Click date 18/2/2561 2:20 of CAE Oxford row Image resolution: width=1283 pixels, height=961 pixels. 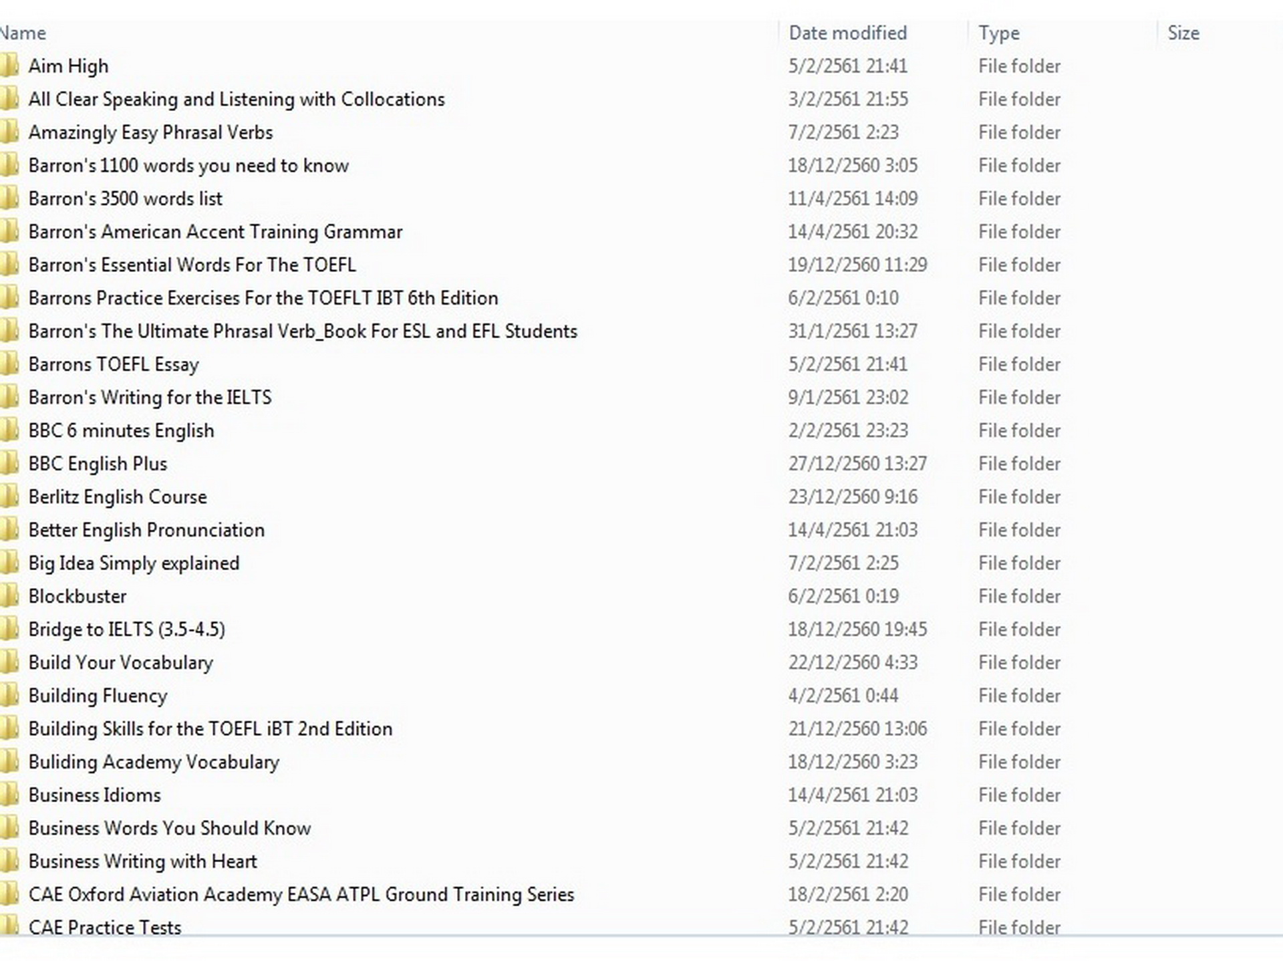pyautogui.click(x=847, y=894)
